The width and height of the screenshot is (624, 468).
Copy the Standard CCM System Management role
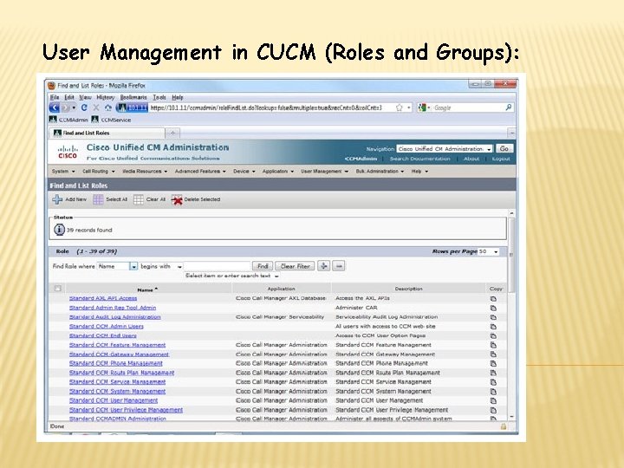pyautogui.click(x=493, y=392)
